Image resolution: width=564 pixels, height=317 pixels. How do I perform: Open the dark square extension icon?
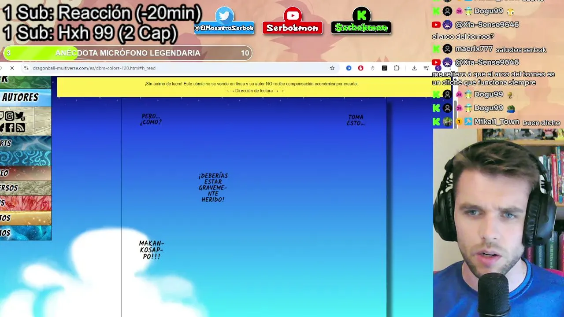point(385,68)
